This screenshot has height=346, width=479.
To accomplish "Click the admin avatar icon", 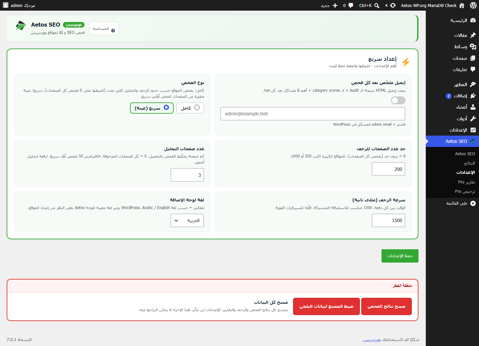I will [6, 5].
